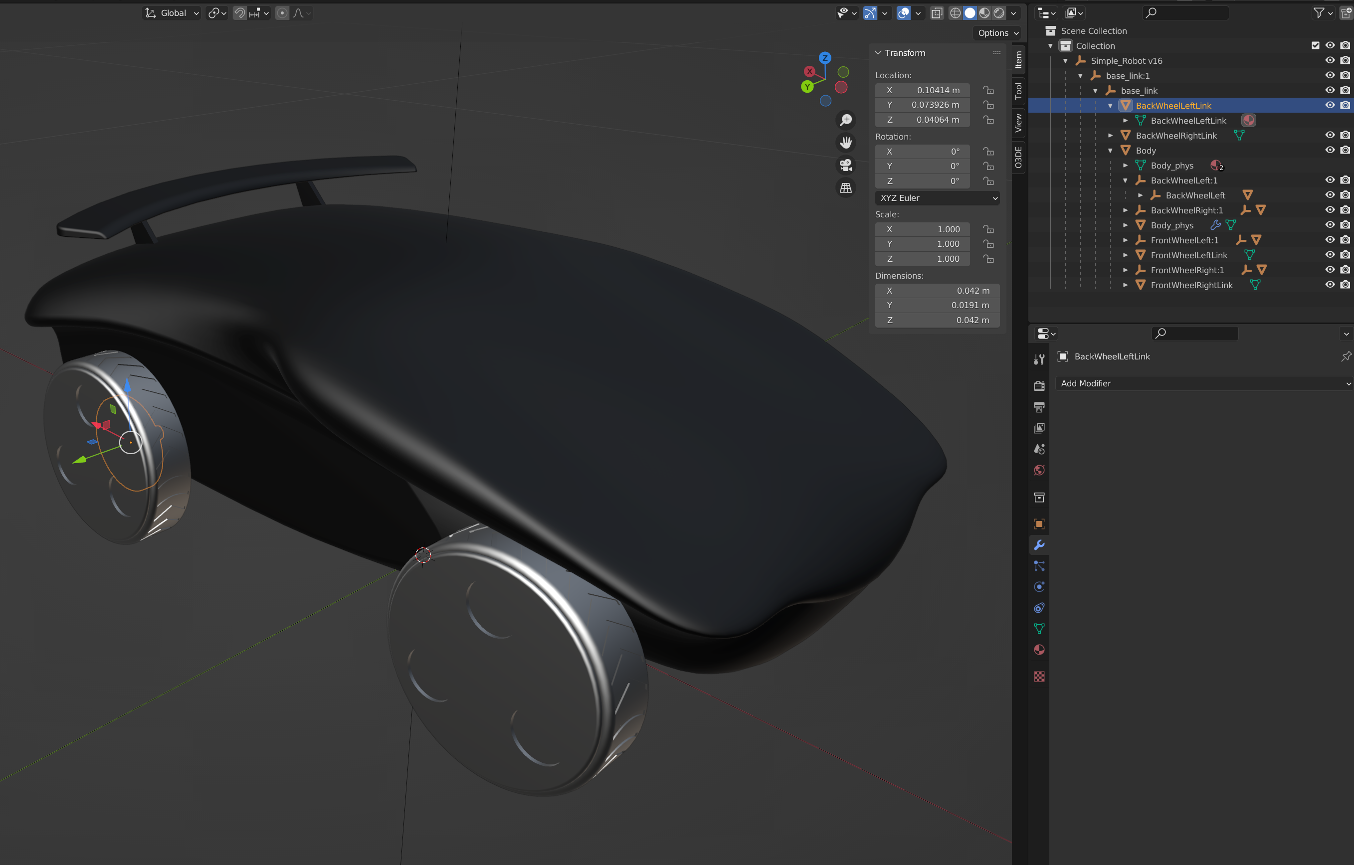Open the Material properties tab icon
The height and width of the screenshot is (865, 1354).
coord(1039,650)
